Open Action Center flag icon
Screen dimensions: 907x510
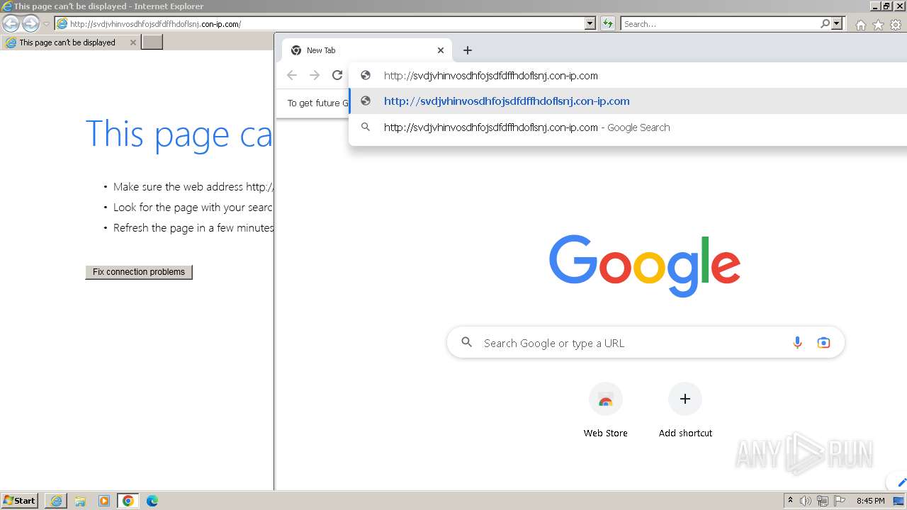tap(840, 501)
